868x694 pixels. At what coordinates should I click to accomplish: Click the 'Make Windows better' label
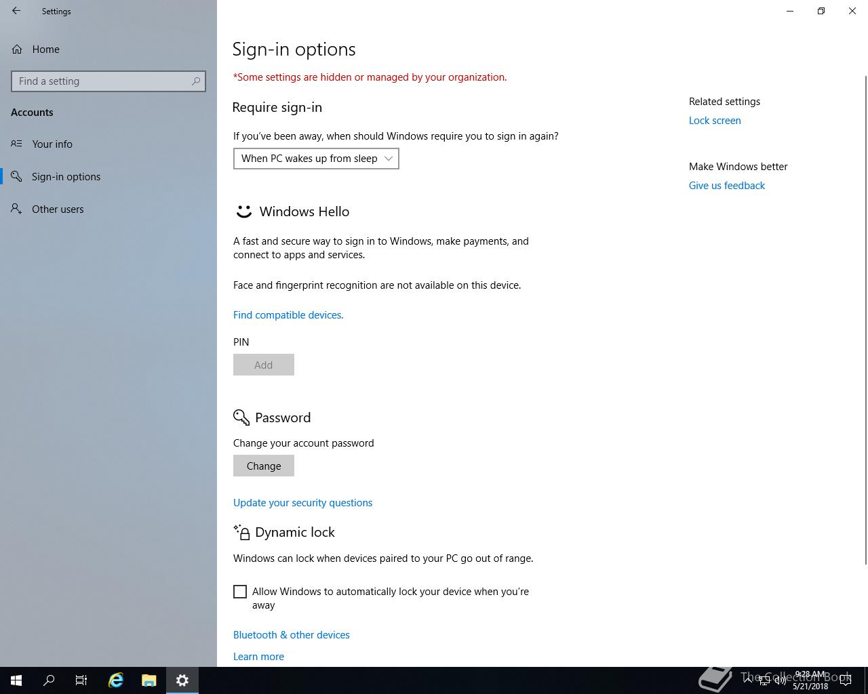[x=738, y=167]
